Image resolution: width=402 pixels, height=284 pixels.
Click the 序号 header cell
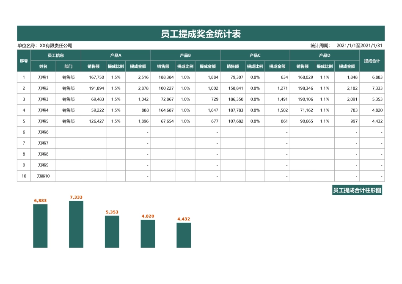pyautogui.click(x=23, y=60)
